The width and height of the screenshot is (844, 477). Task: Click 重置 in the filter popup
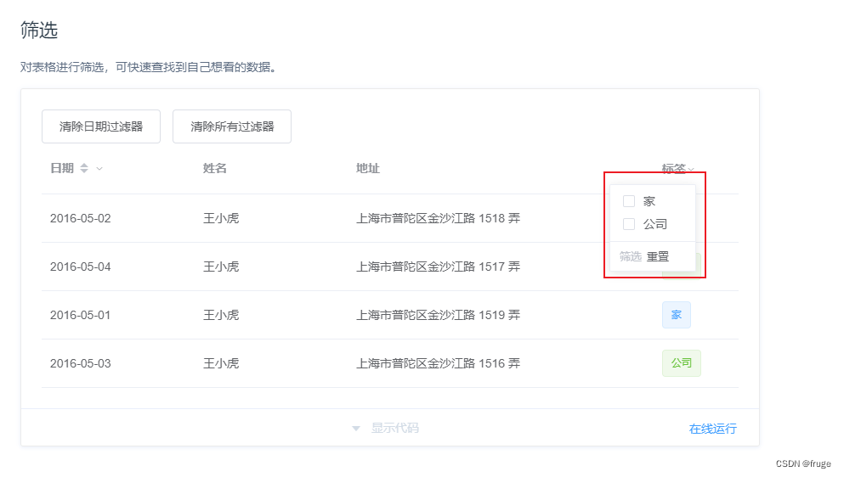coord(658,256)
